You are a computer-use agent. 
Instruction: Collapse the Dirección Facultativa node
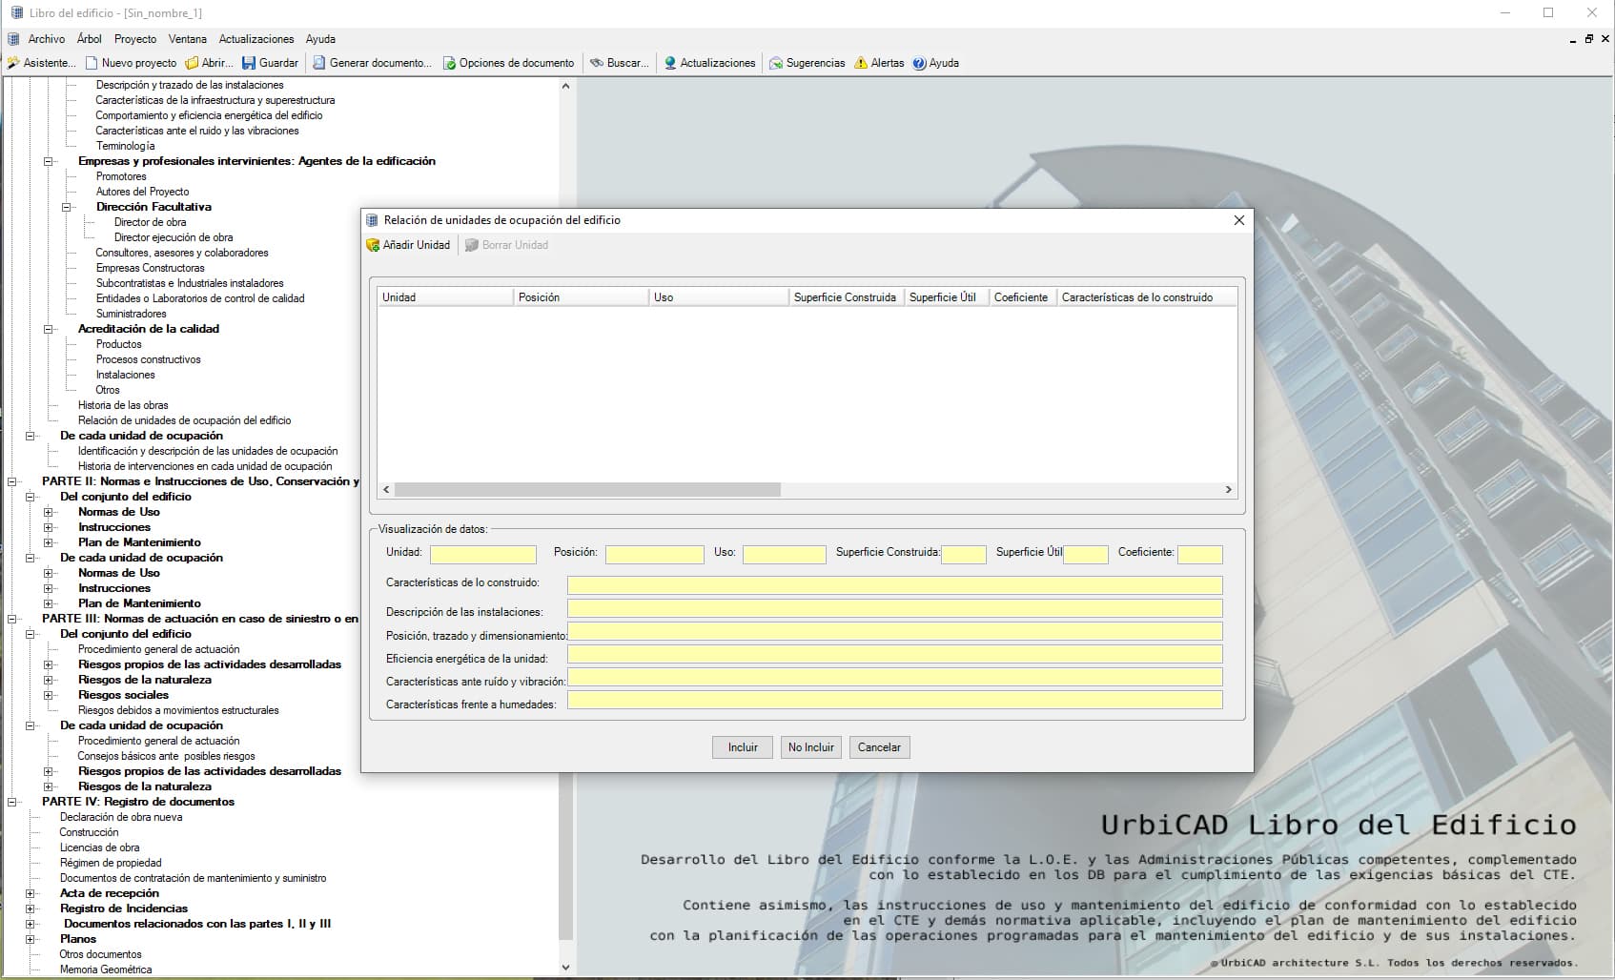click(x=67, y=207)
